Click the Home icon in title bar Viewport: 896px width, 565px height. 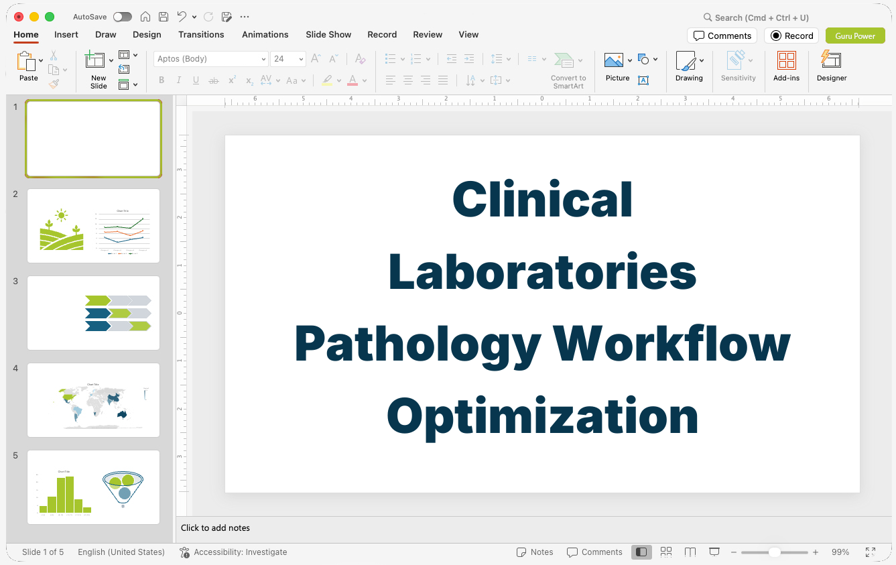coord(145,17)
